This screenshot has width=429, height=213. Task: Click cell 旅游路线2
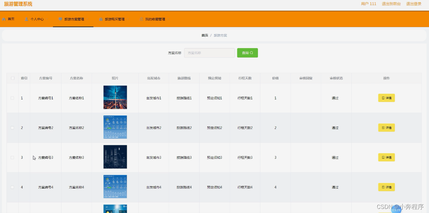point(184,128)
